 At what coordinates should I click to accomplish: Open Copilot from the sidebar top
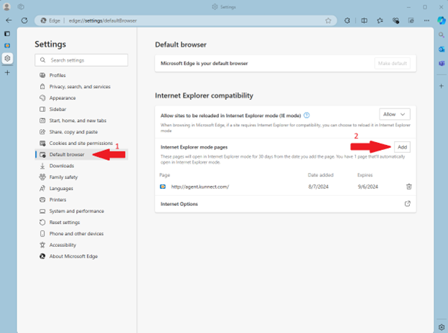[442, 21]
